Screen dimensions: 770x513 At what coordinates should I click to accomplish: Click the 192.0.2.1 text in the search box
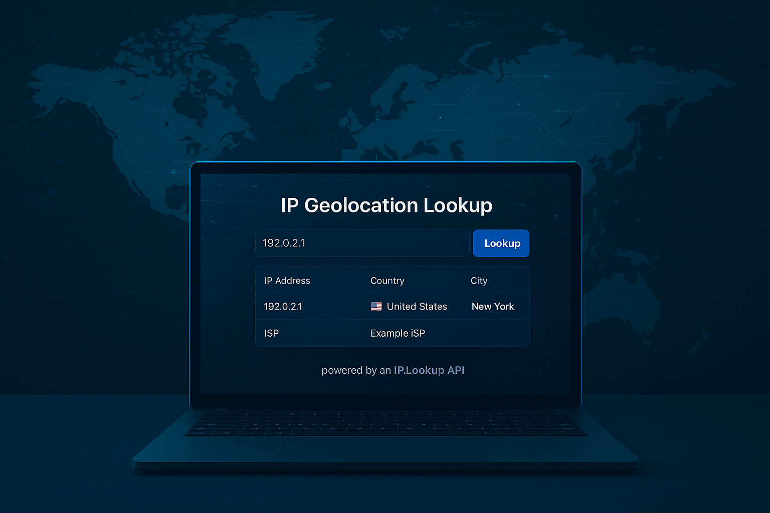[x=284, y=243]
